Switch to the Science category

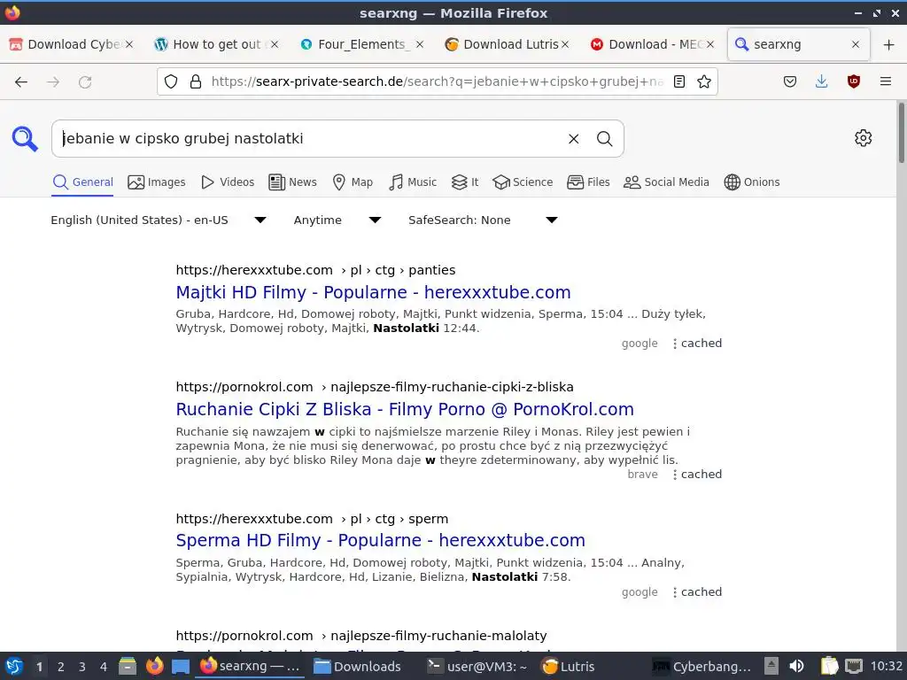point(523,182)
